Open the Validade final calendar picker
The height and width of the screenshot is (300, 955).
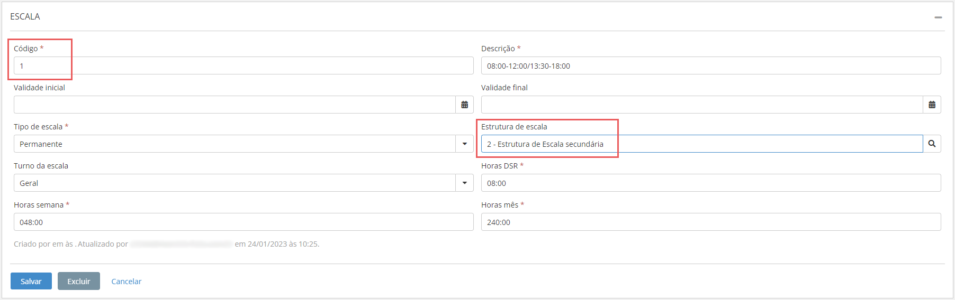pyautogui.click(x=932, y=105)
